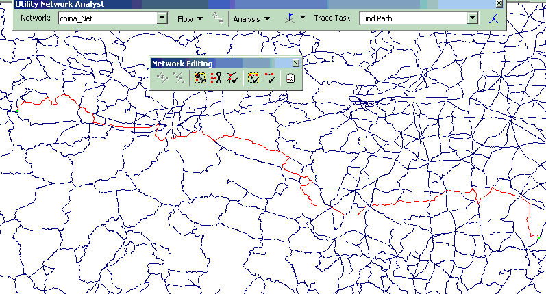The height and width of the screenshot is (294, 546).
Task: Click Repair Connectivity icon with wrench
Action: [216, 77]
